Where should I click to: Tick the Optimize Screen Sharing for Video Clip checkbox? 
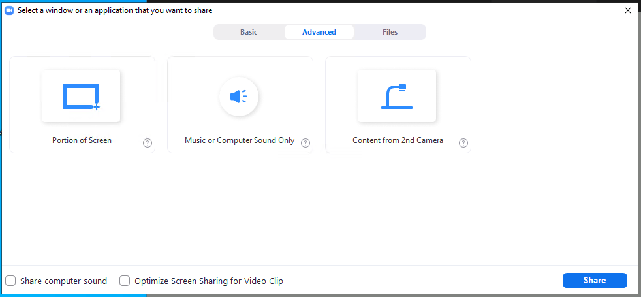click(x=125, y=281)
